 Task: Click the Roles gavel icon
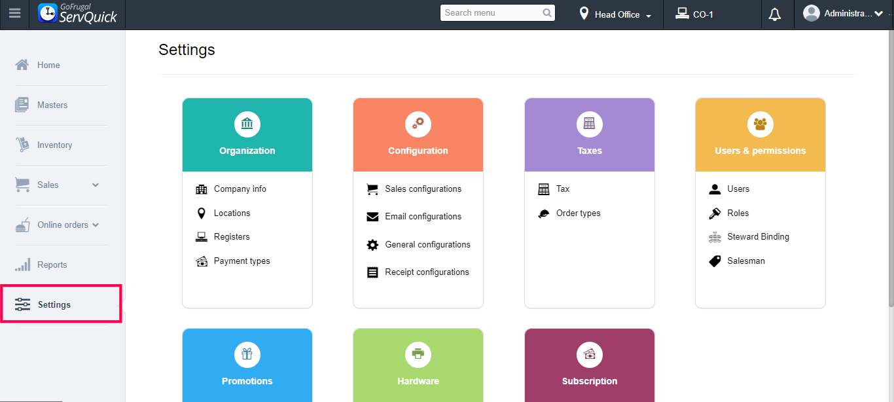pos(715,213)
